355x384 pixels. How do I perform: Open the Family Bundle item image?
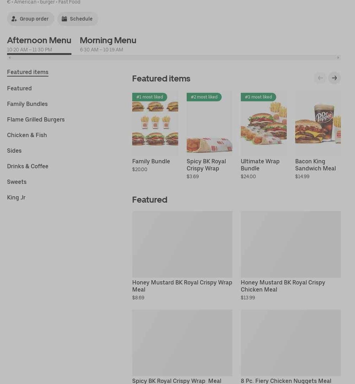[x=155, y=123]
